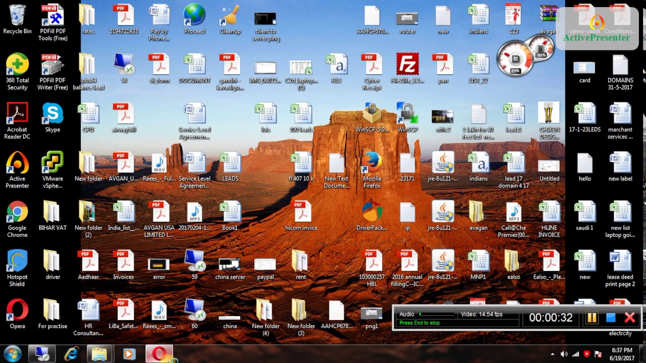
Task: Select the lease deed print page 2 document
Action: pyautogui.click(x=620, y=269)
